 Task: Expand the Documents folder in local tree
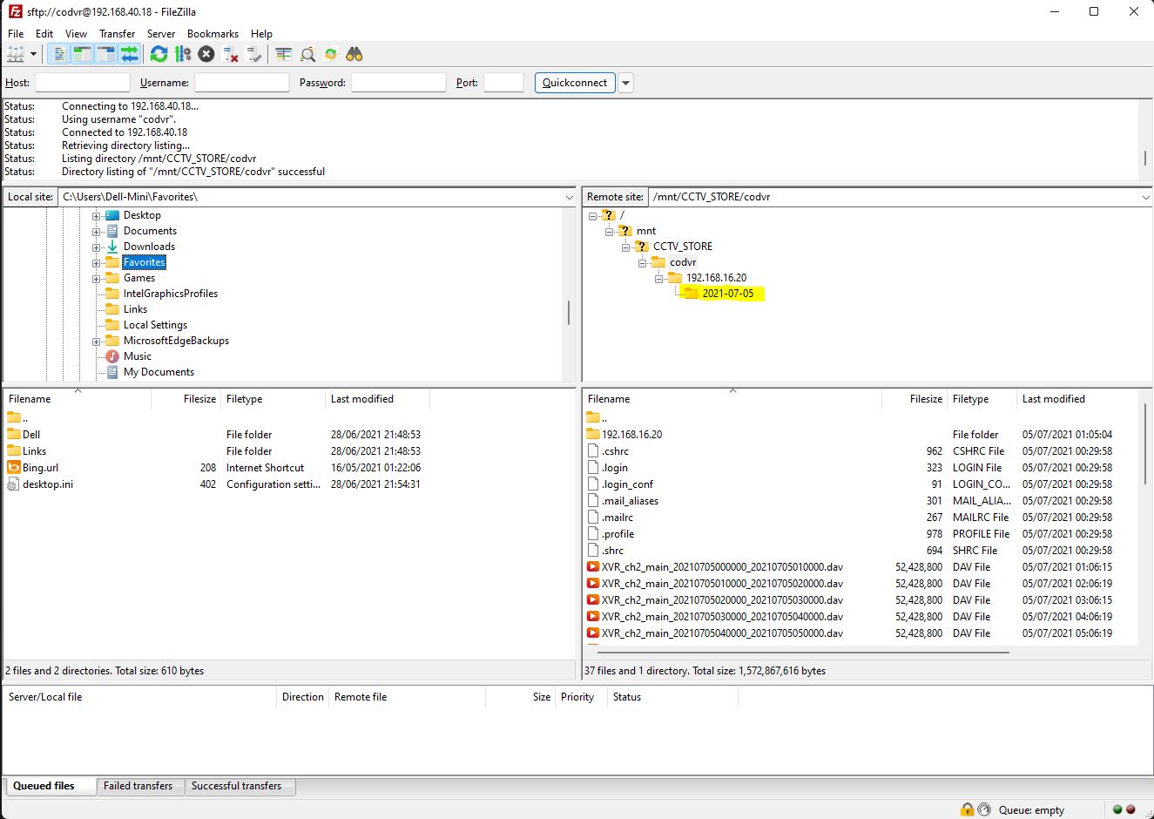pos(97,231)
